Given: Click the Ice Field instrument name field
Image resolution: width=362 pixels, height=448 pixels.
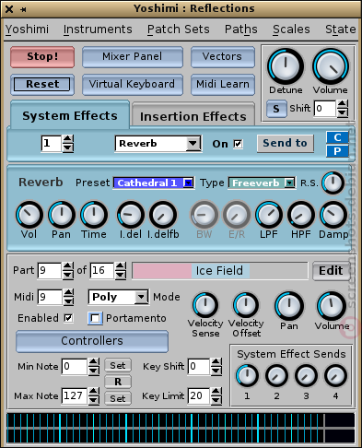Looking at the screenshot, I should [x=220, y=271].
